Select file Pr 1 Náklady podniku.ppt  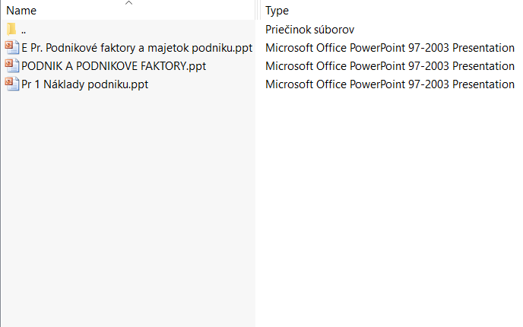[x=84, y=84]
